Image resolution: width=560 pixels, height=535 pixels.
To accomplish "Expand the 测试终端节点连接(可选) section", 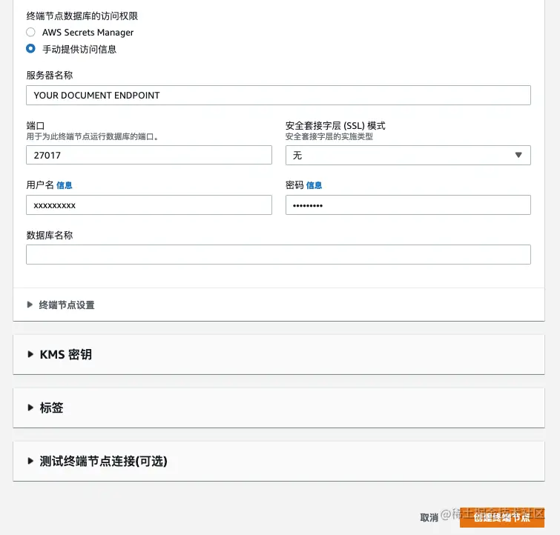I will (x=97, y=461).
